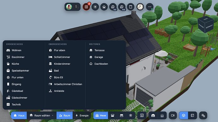
Task: Click the tablet icon in top bar
Action: click(x=130, y=7)
